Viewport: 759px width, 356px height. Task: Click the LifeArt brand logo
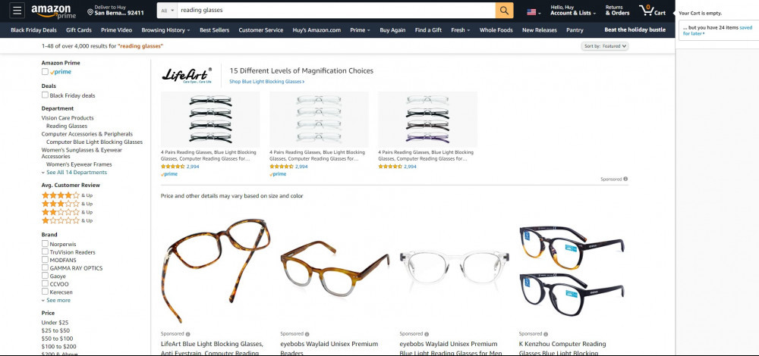tap(187, 75)
